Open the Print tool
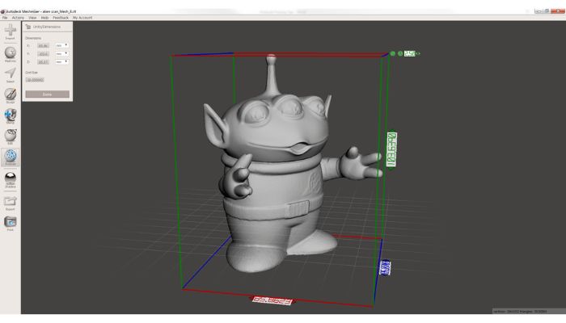 point(10,224)
